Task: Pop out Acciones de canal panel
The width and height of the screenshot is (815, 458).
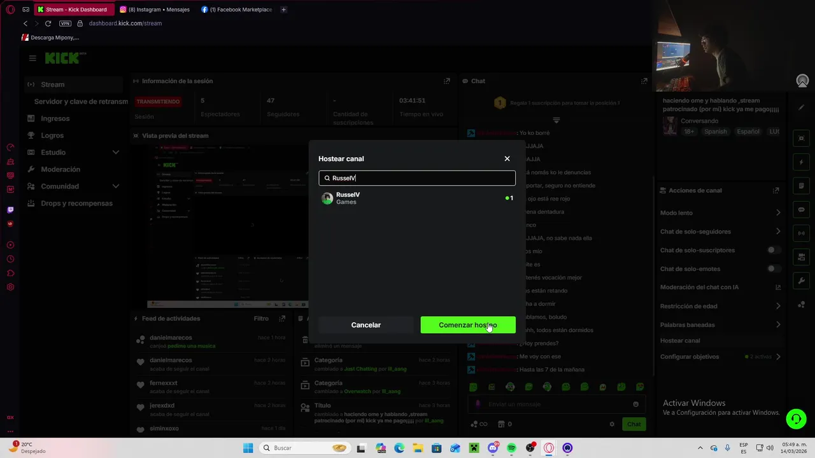Action: (x=776, y=190)
